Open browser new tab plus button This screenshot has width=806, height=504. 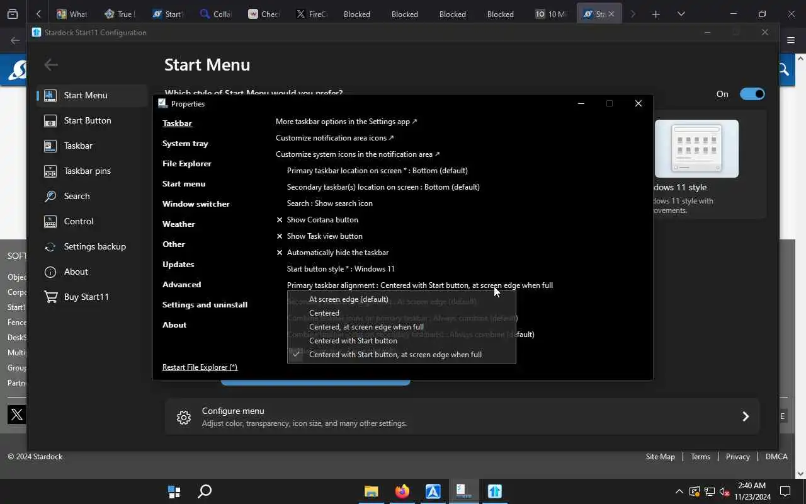click(x=656, y=14)
